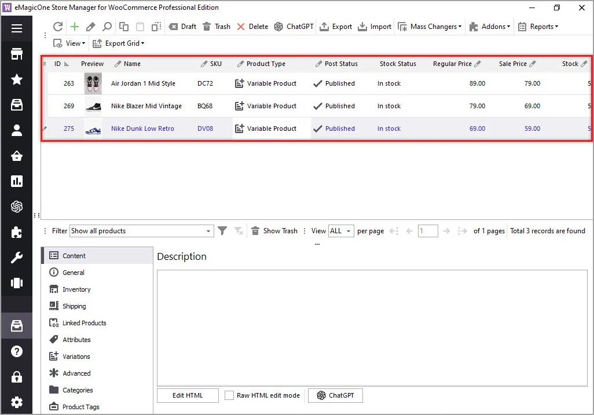Open the Mass Changers dropdown
Image resolution: width=594 pixels, height=415 pixels.
[430, 27]
